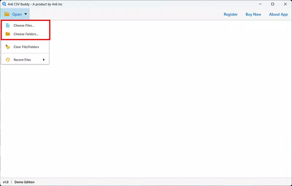Click the broom icon beside Clear File/Folders
The image size is (292, 186).
tap(8, 47)
